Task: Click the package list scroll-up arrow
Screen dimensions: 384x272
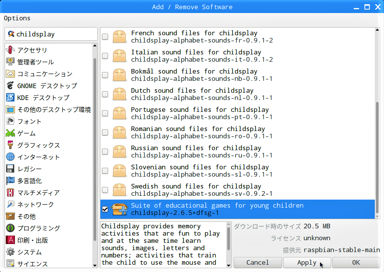Action: coord(377,30)
